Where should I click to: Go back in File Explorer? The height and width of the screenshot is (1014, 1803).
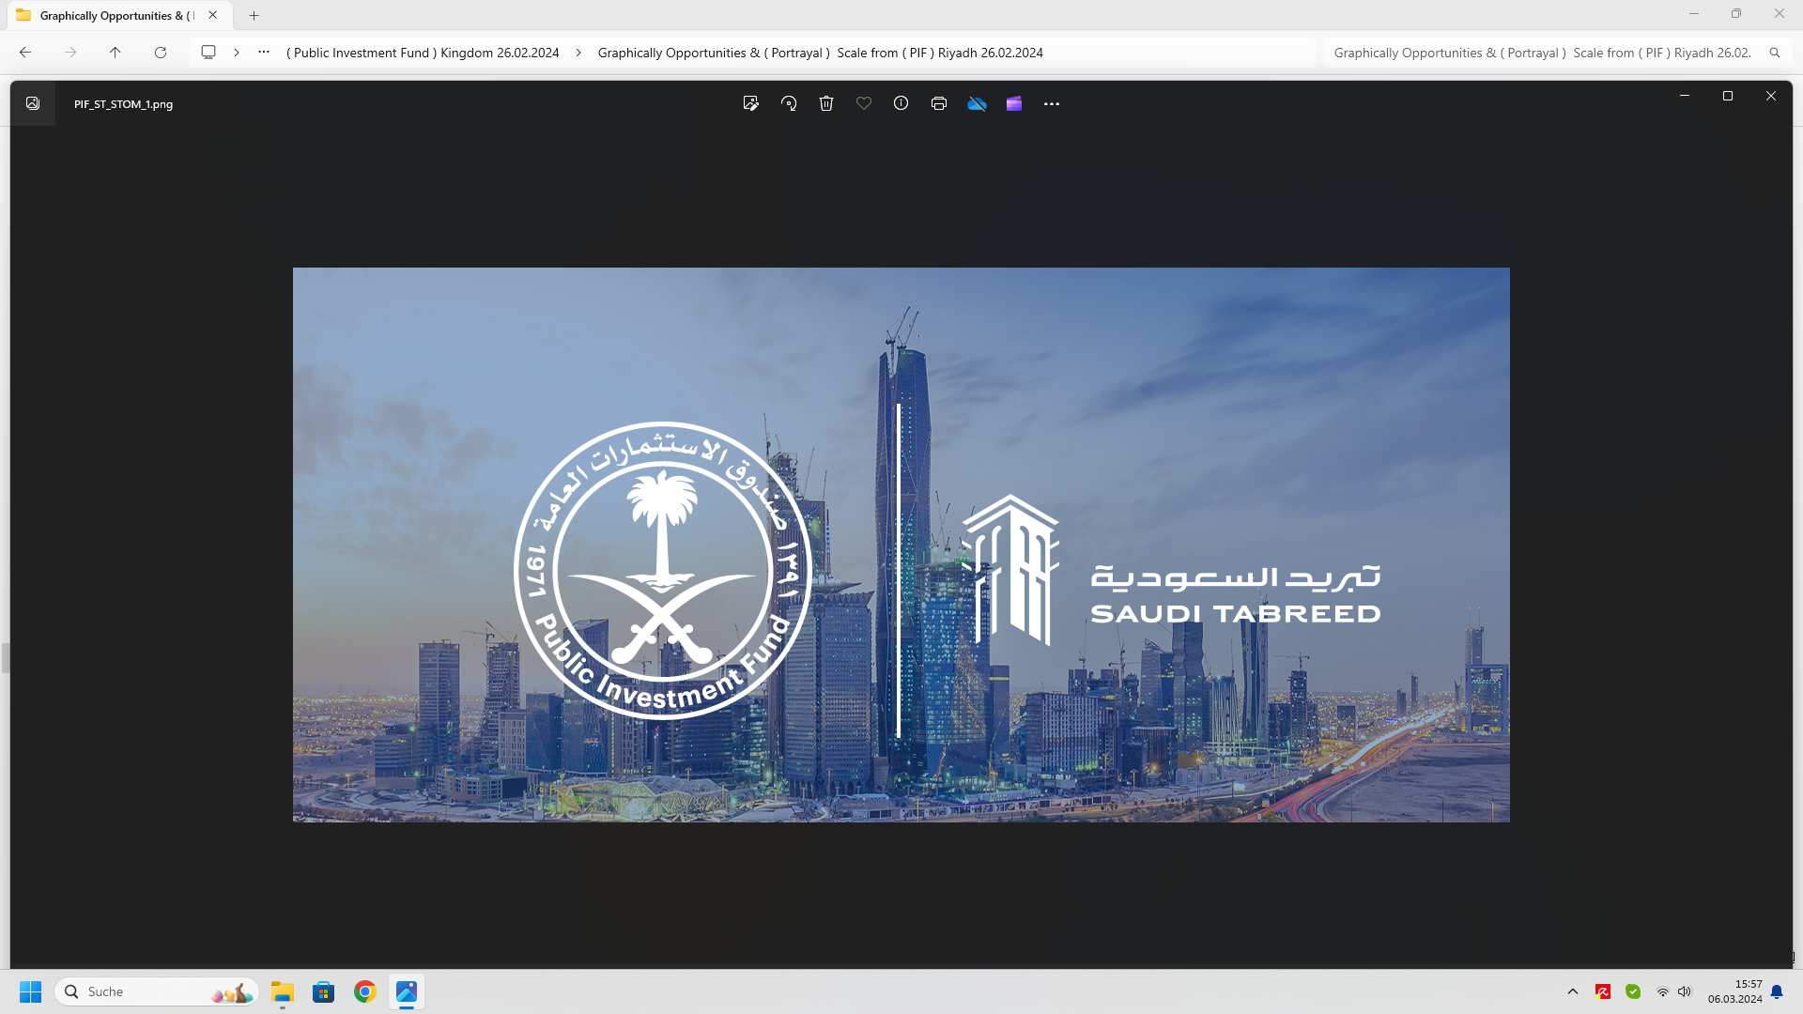click(25, 53)
